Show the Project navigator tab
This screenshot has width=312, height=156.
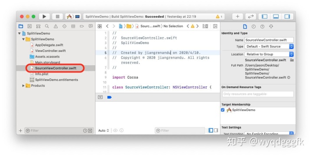21,26
